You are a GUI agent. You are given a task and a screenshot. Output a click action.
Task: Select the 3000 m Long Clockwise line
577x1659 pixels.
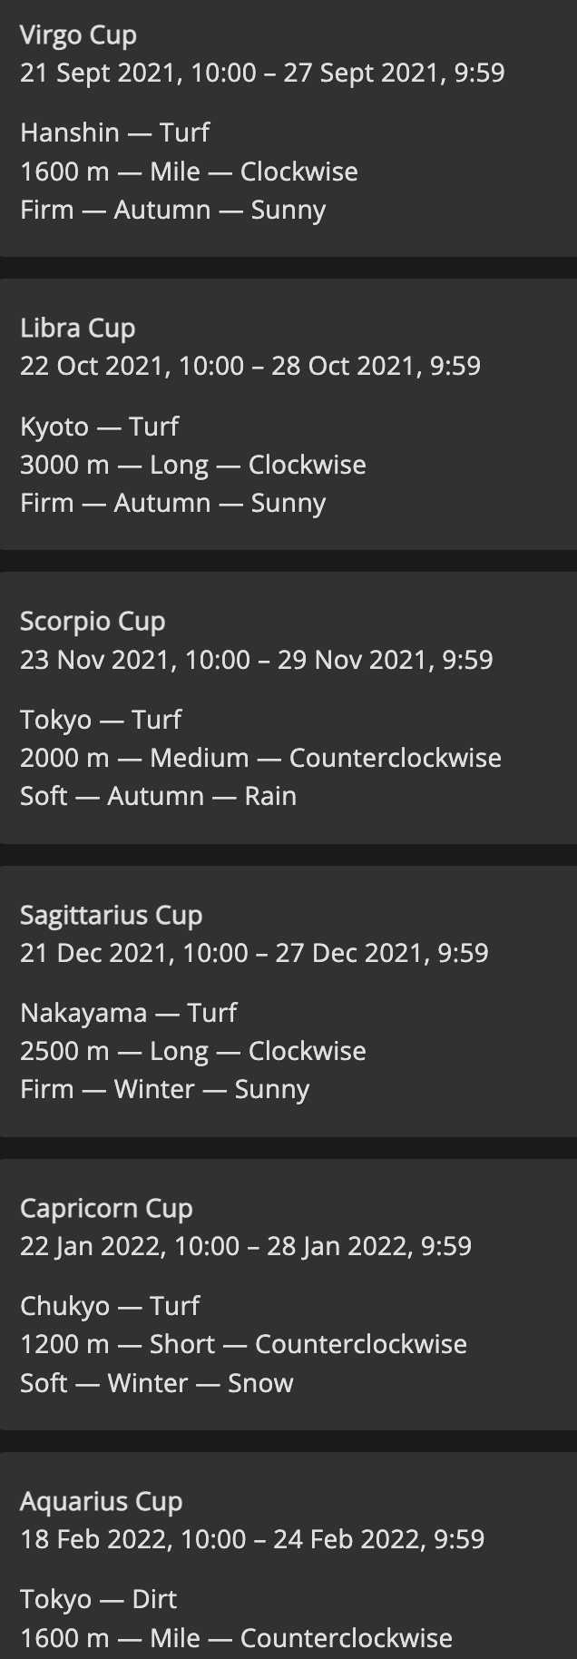[193, 465]
